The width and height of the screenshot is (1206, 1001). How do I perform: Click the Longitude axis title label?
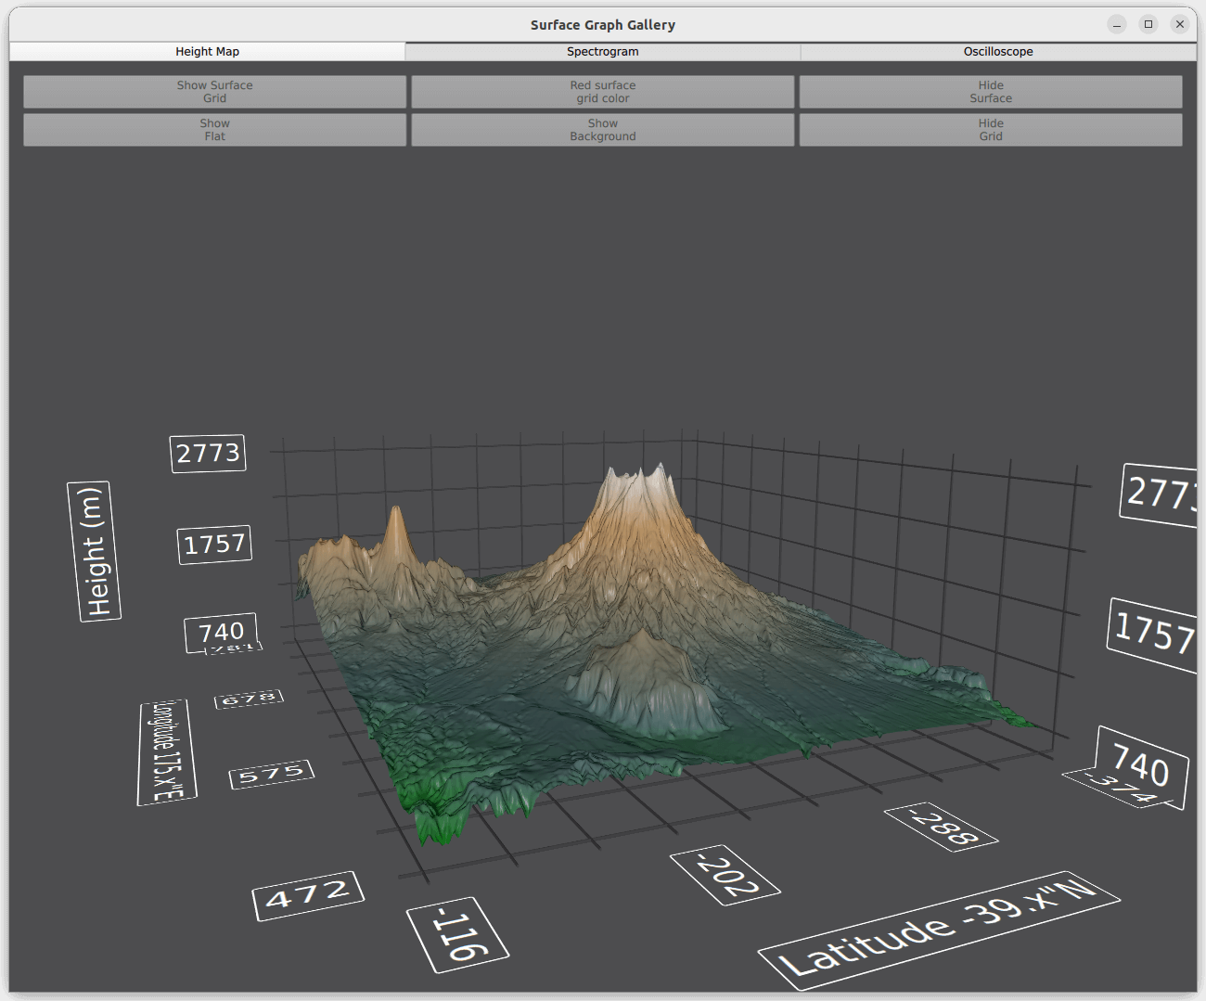(167, 752)
